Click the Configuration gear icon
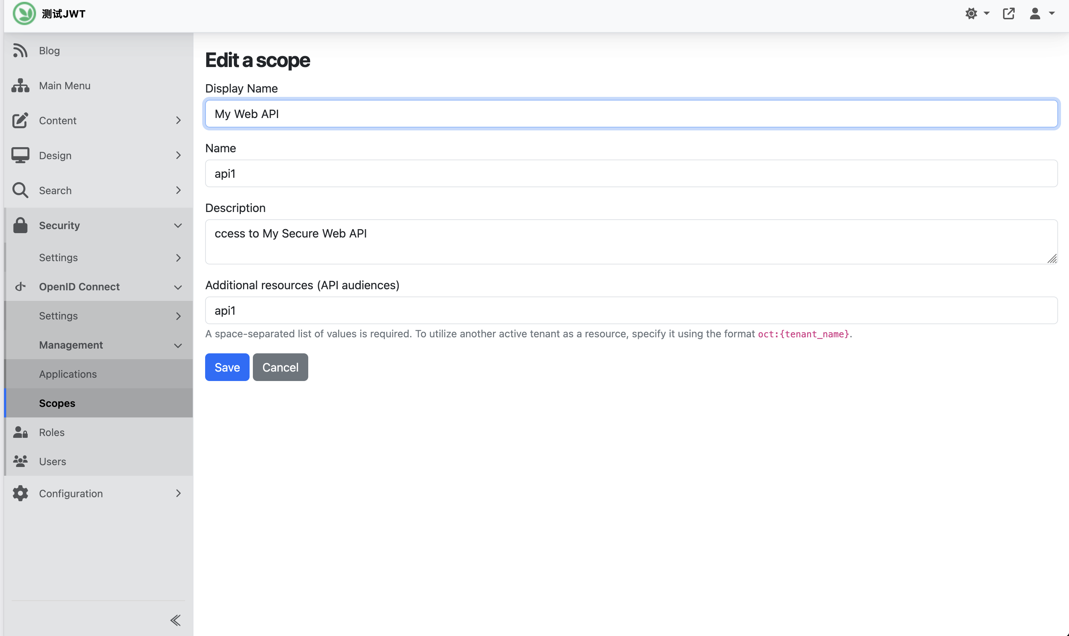The image size is (1069, 636). 20,493
